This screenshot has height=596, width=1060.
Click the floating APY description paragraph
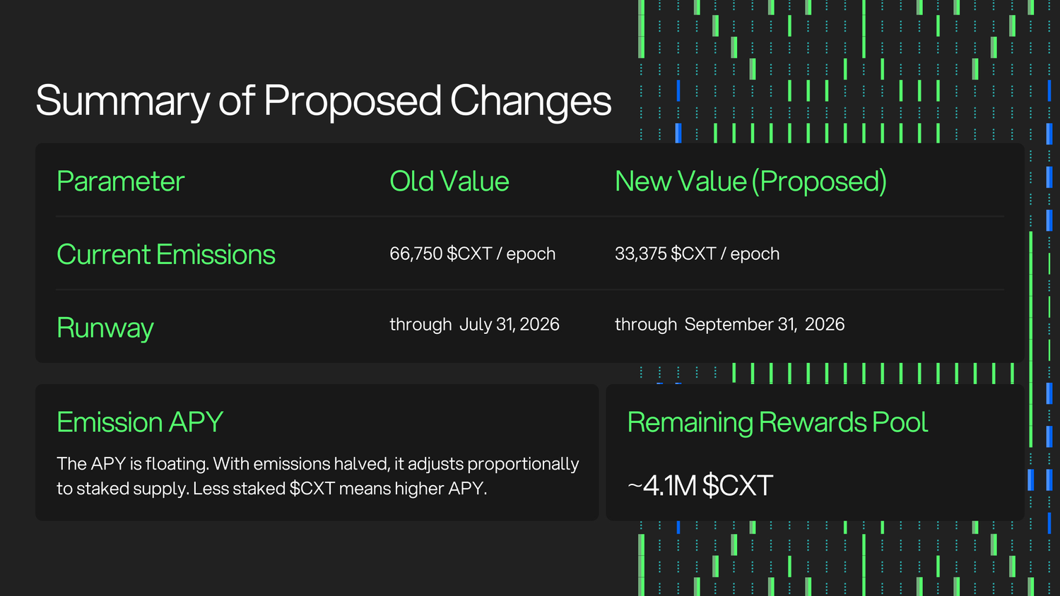point(318,476)
